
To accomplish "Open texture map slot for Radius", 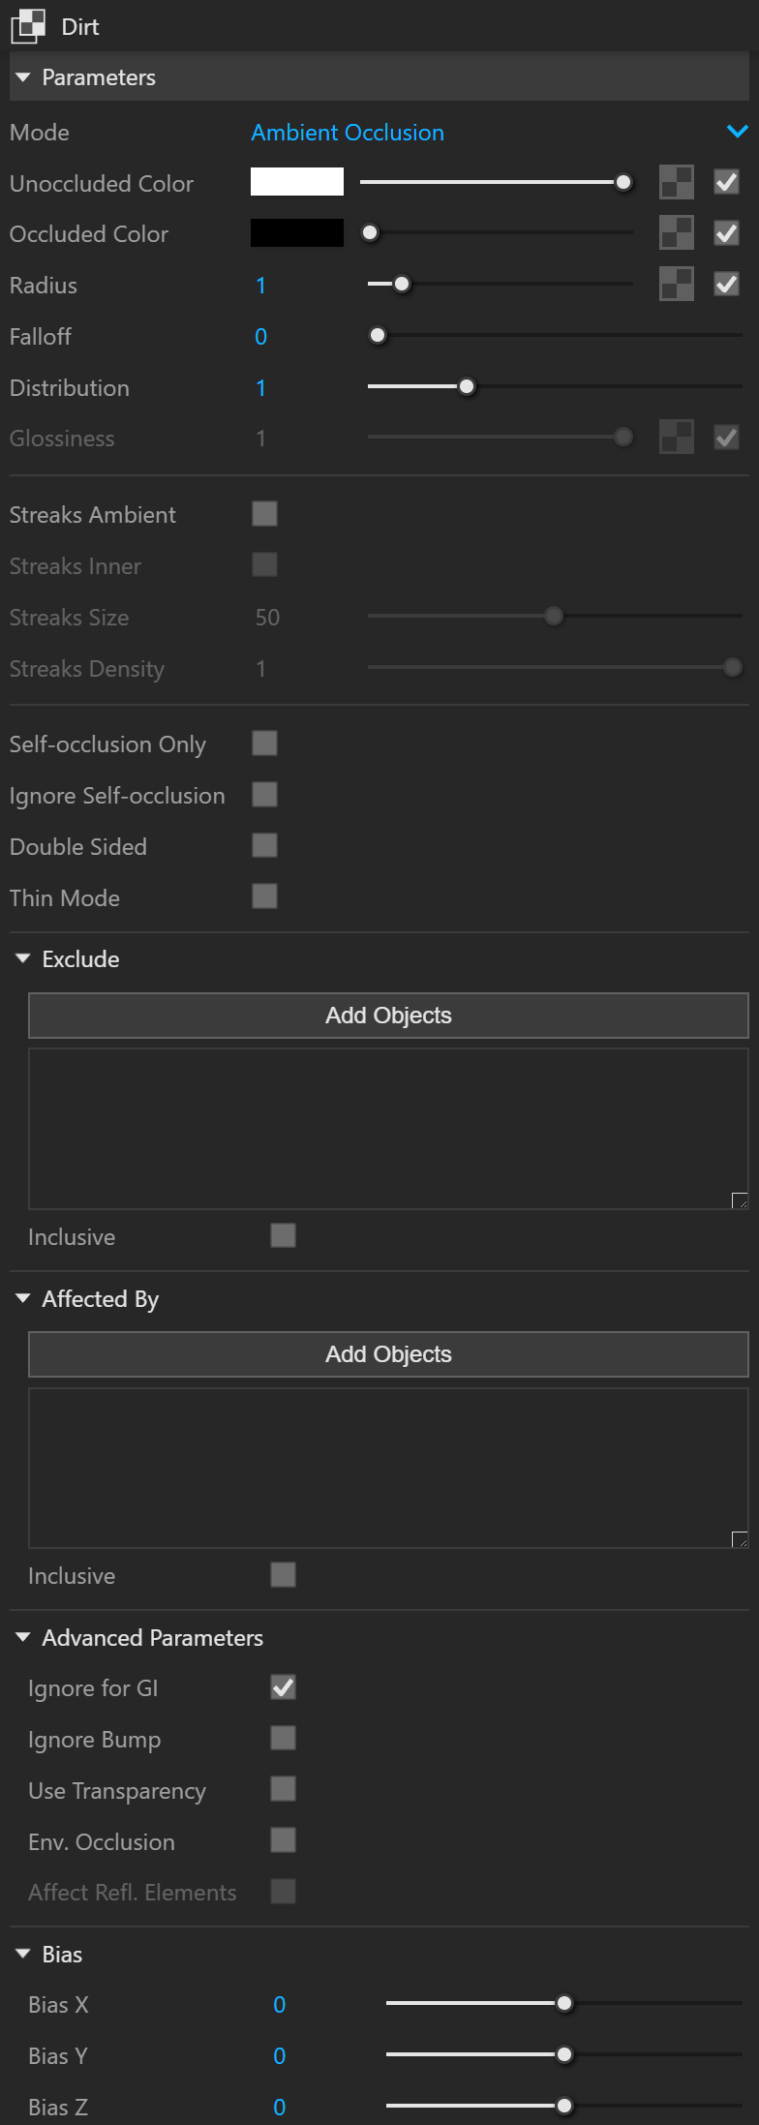I will 676,285.
